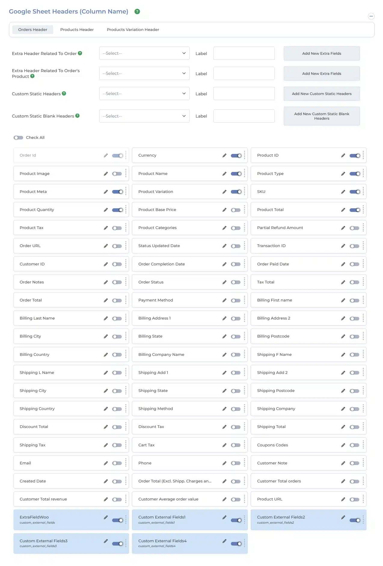
Task: Open the Products Variation Header tab
Action: pyautogui.click(x=133, y=29)
